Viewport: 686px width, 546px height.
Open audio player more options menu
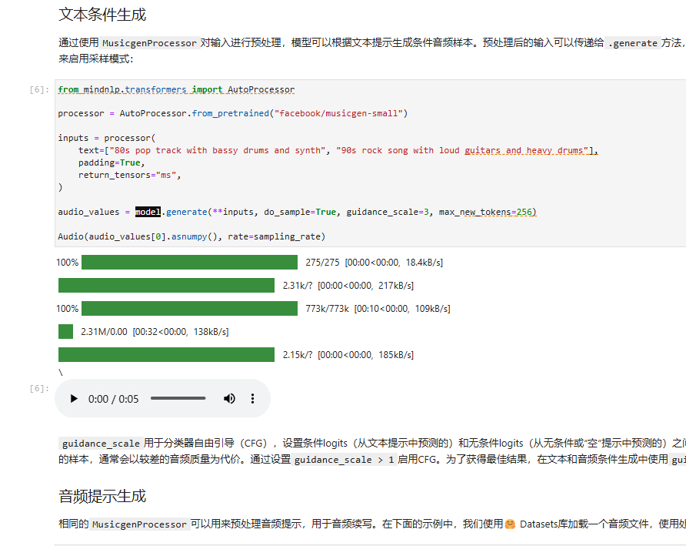252,399
